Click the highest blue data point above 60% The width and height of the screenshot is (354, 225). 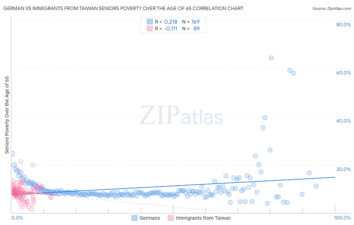(x=271, y=58)
